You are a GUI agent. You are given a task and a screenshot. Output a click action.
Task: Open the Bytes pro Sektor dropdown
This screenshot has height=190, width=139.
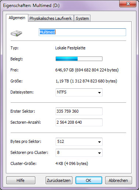coord(79,142)
